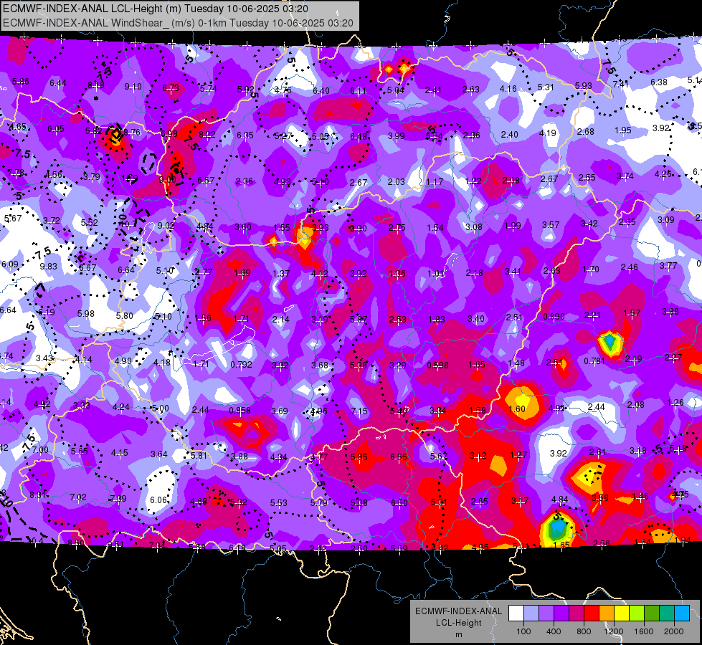702x645 pixels.
Task: Click the map value 8.22
Action: [x=207, y=134]
